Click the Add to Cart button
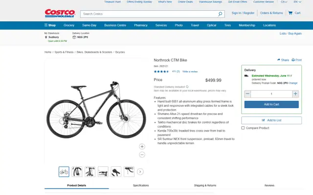The height and width of the screenshot is (195, 313). pos(271,104)
